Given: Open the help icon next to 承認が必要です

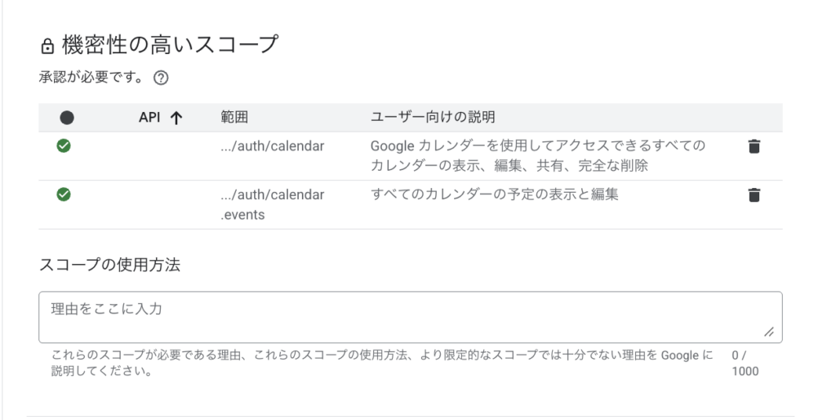Looking at the screenshot, I should (161, 79).
